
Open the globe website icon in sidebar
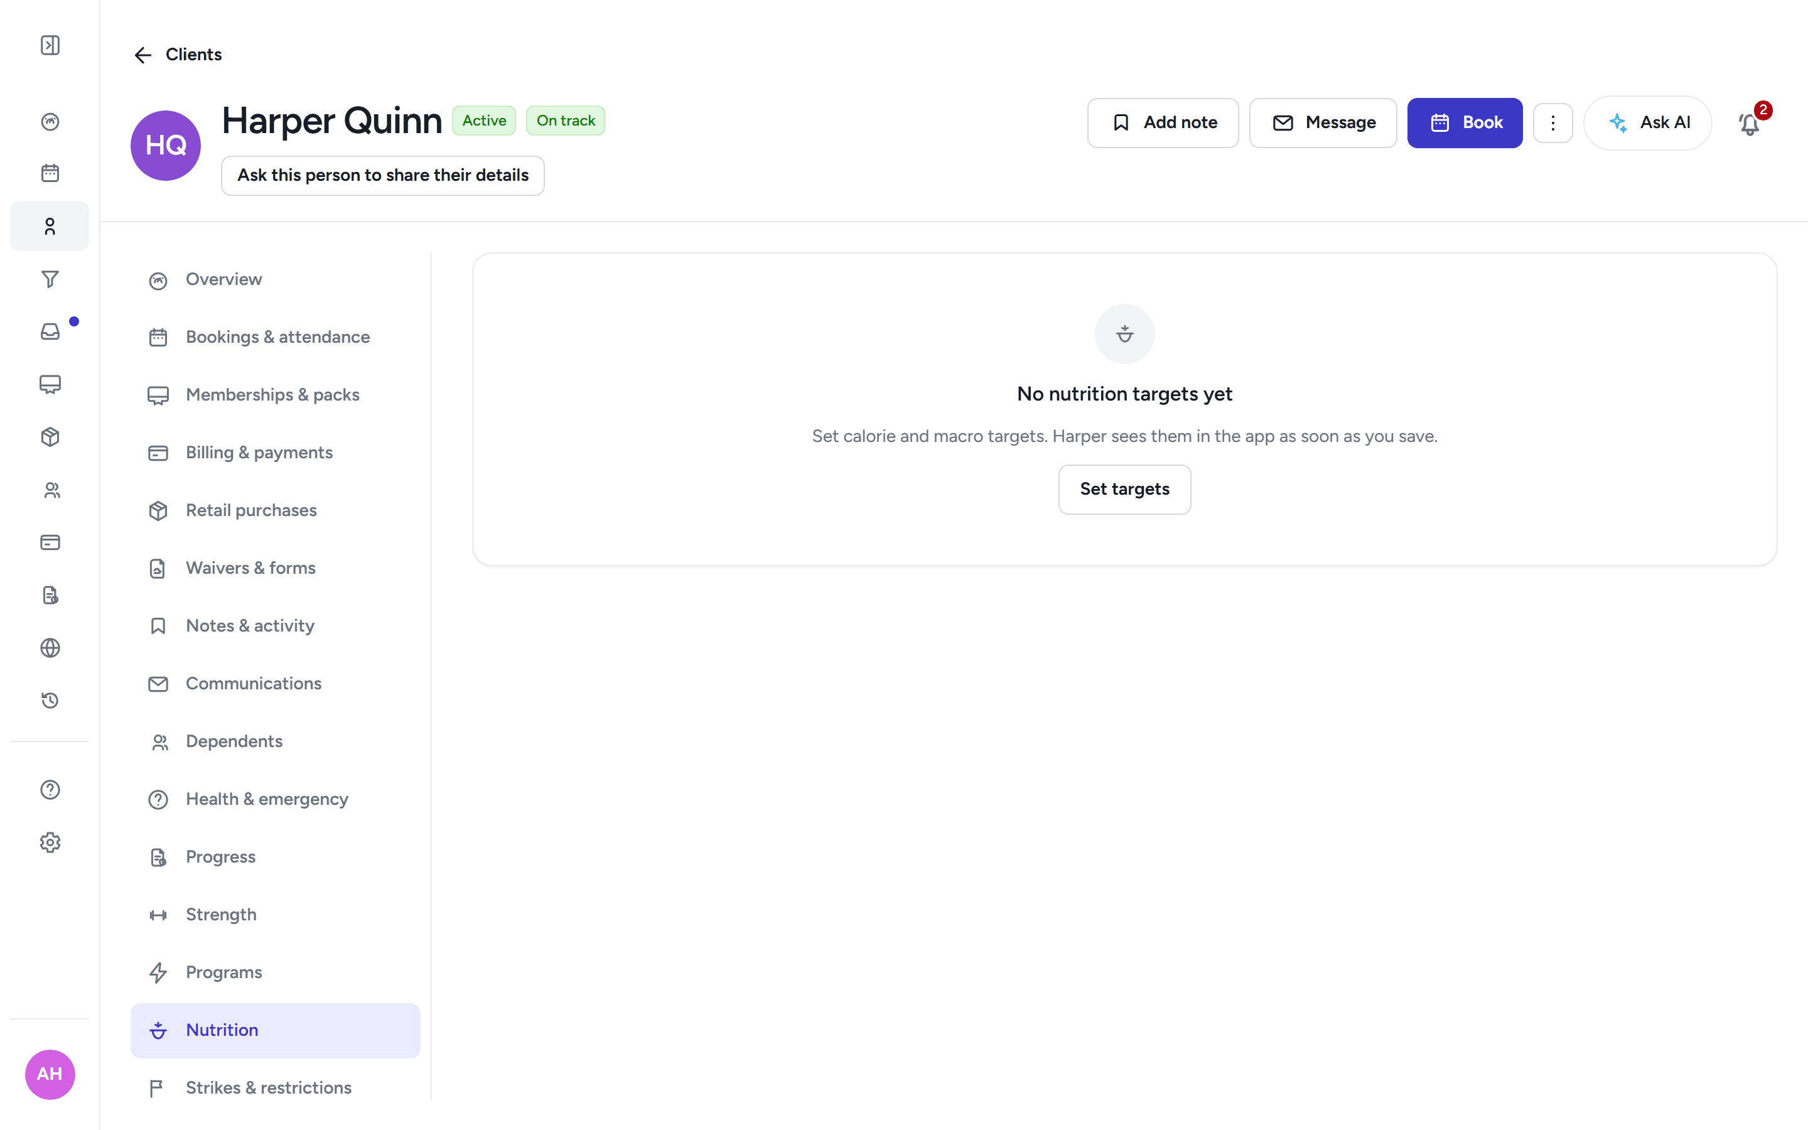tap(50, 647)
